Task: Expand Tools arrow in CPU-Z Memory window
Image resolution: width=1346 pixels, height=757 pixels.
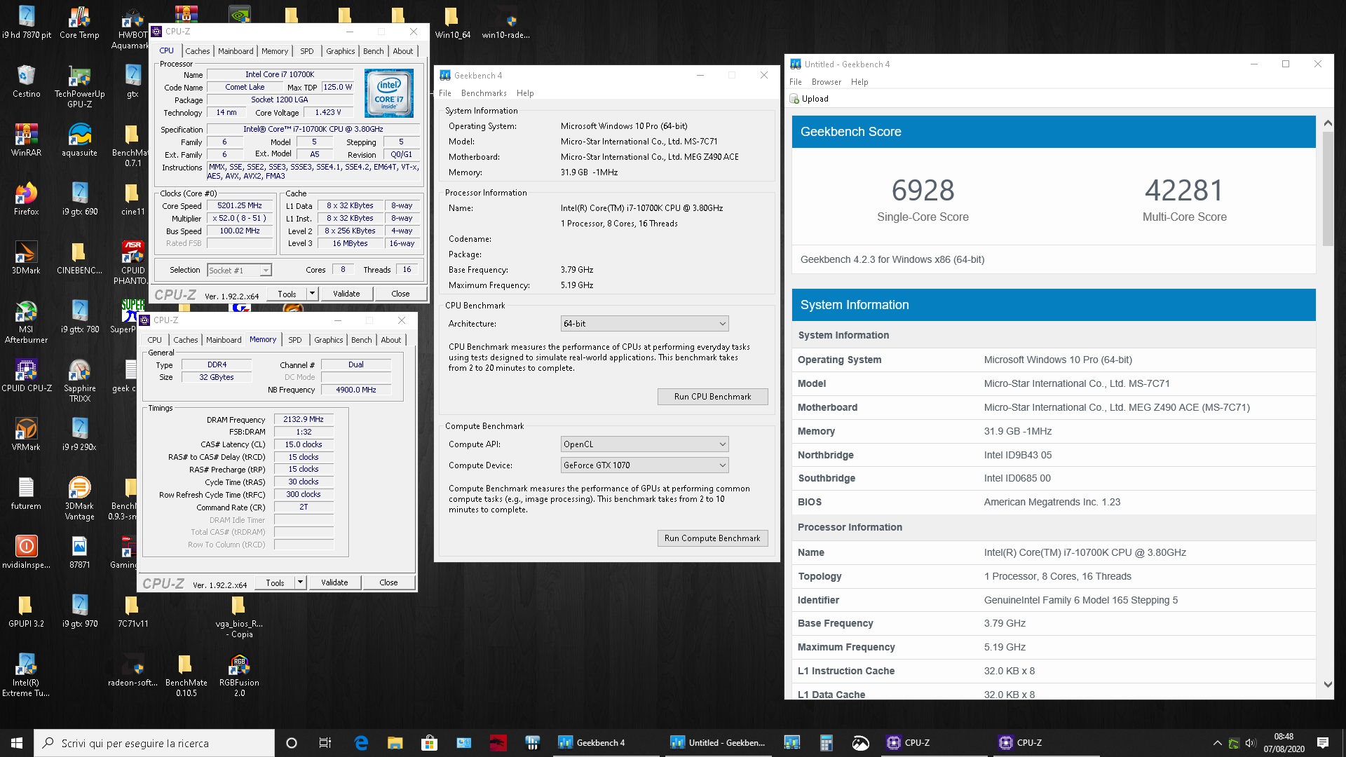Action: click(301, 582)
